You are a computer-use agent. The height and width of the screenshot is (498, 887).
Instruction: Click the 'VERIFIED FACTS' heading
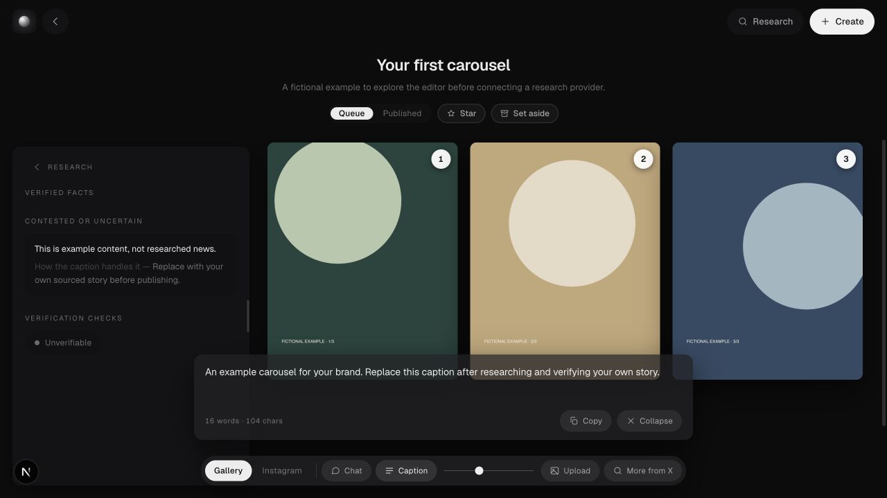pyautogui.click(x=60, y=193)
